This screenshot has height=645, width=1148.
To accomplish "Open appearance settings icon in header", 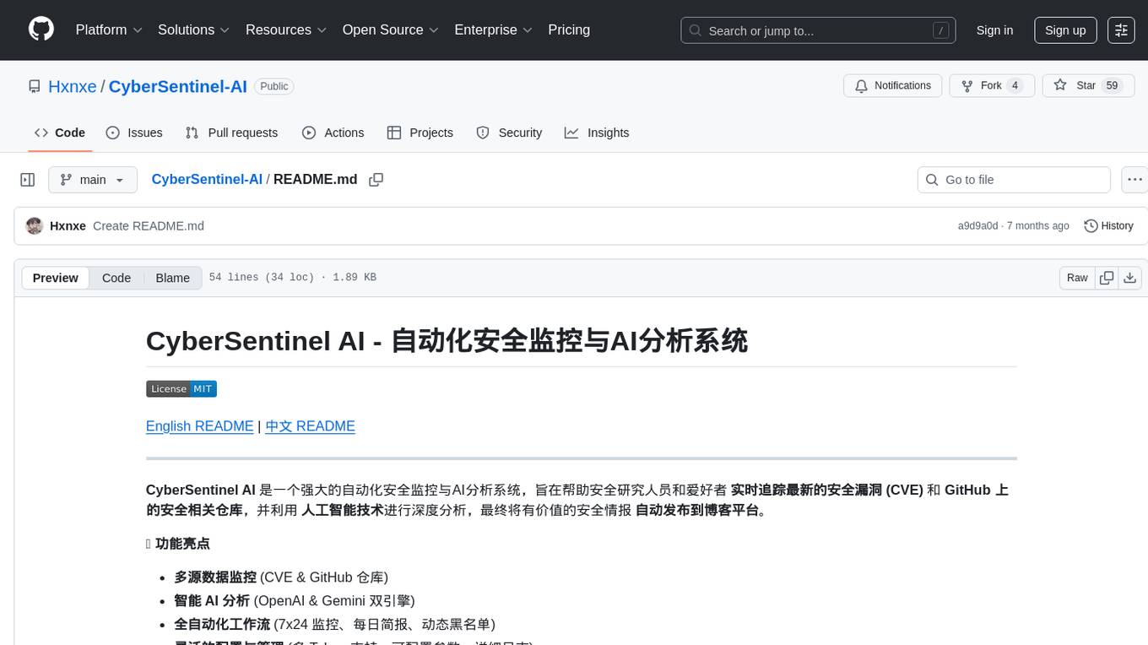I will coord(1121,30).
